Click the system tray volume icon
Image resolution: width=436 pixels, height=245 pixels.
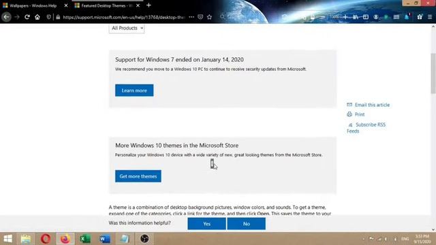click(386, 239)
